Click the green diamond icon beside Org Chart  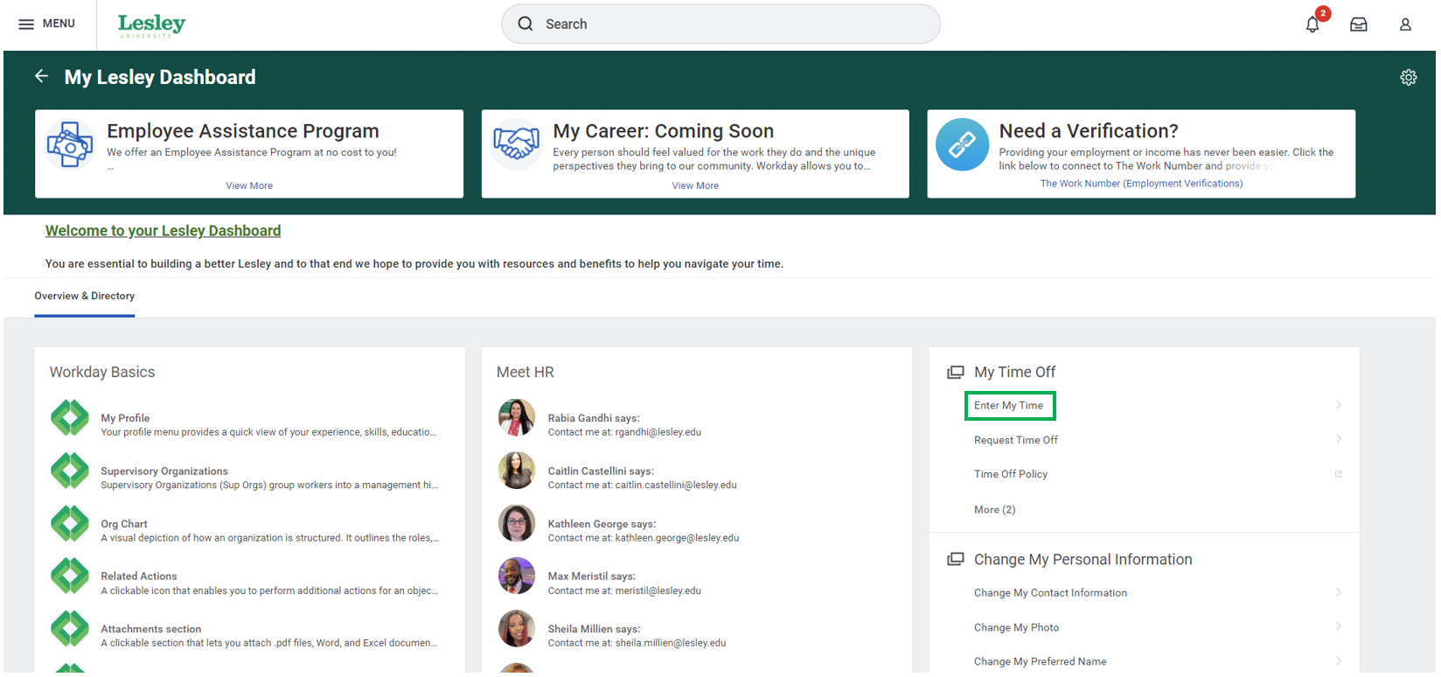click(70, 524)
